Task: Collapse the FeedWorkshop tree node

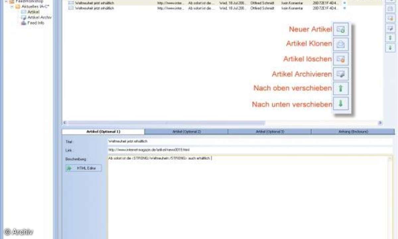Action: (7, 1)
